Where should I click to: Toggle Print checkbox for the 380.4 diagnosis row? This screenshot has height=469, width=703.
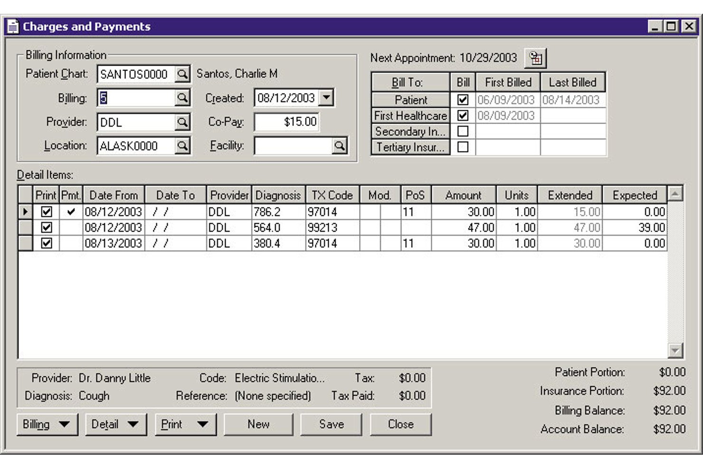coord(46,243)
